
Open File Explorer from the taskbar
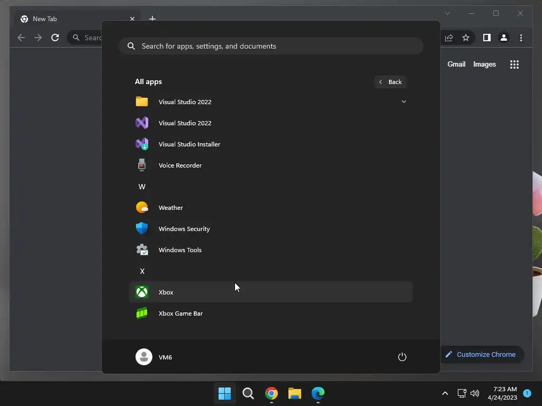click(294, 393)
